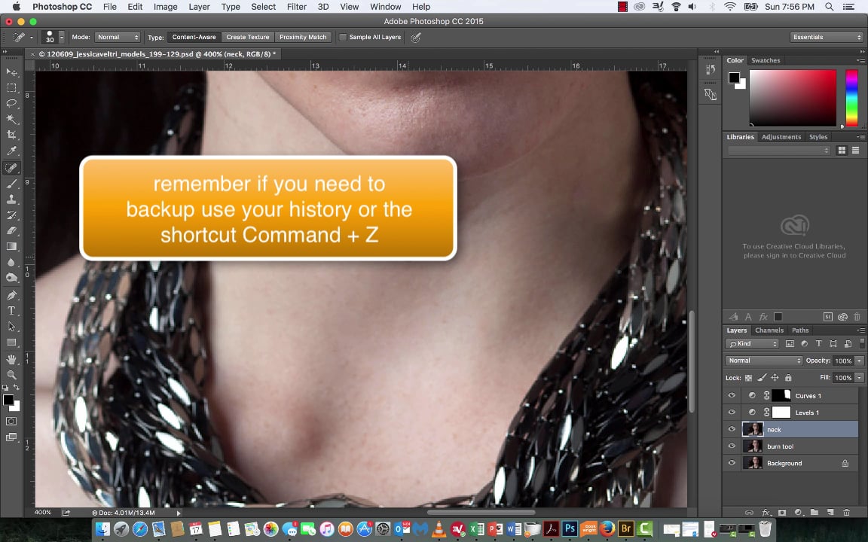
Task: Open the Filter menu
Action: [x=297, y=7]
